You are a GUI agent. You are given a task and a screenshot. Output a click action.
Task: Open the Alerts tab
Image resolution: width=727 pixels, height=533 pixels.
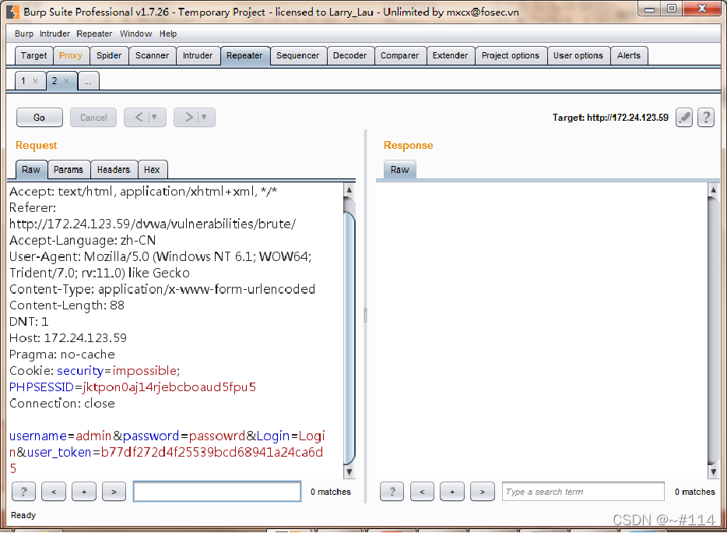point(629,55)
